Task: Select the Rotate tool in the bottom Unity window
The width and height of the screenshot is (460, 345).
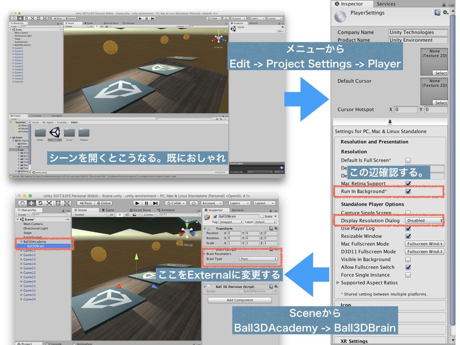Action: click(40, 203)
